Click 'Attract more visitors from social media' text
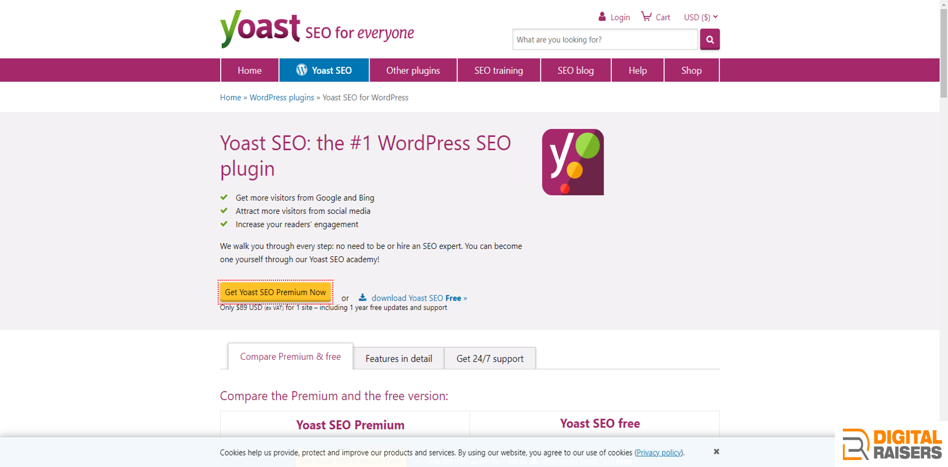Viewport: 948px width, 467px height. click(303, 211)
